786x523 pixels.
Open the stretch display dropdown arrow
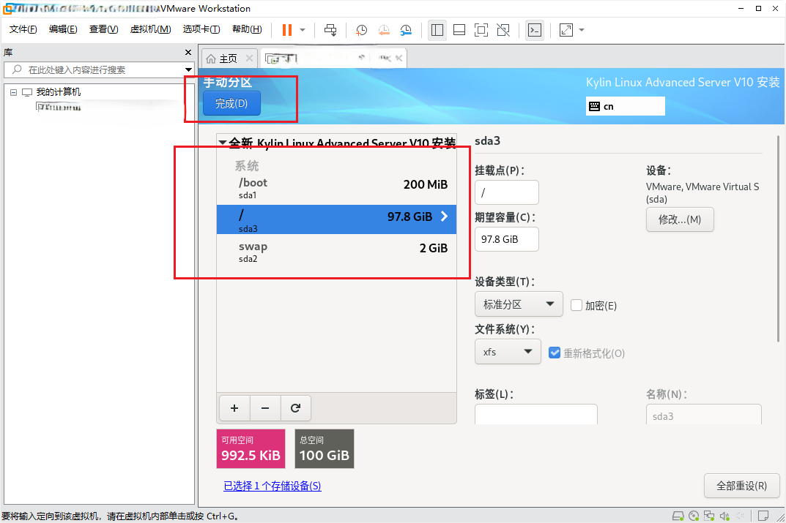(x=582, y=30)
